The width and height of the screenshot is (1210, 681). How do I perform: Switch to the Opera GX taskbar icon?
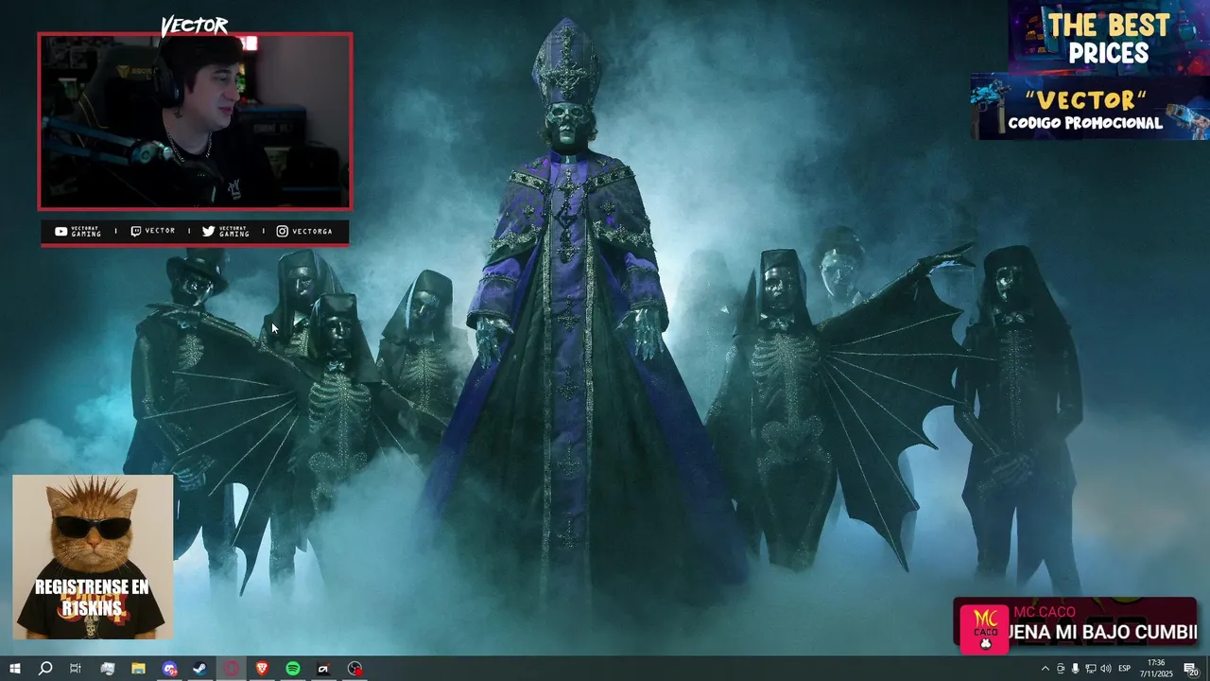pos(232,669)
